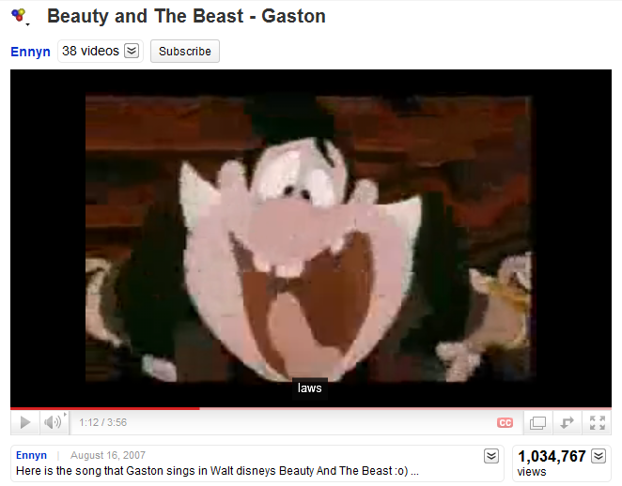Mute audio with the speaker icon
Image resolution: width=622 pixels, height=486 pixels.
click(53, 422)
